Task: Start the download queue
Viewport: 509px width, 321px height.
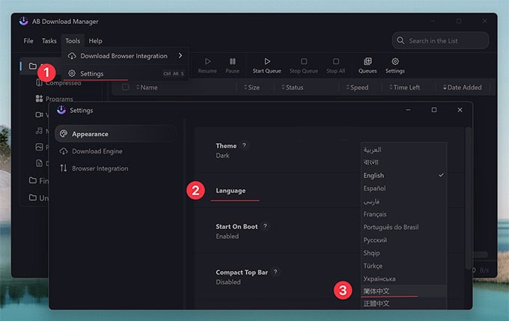Action: coord(266,66)
